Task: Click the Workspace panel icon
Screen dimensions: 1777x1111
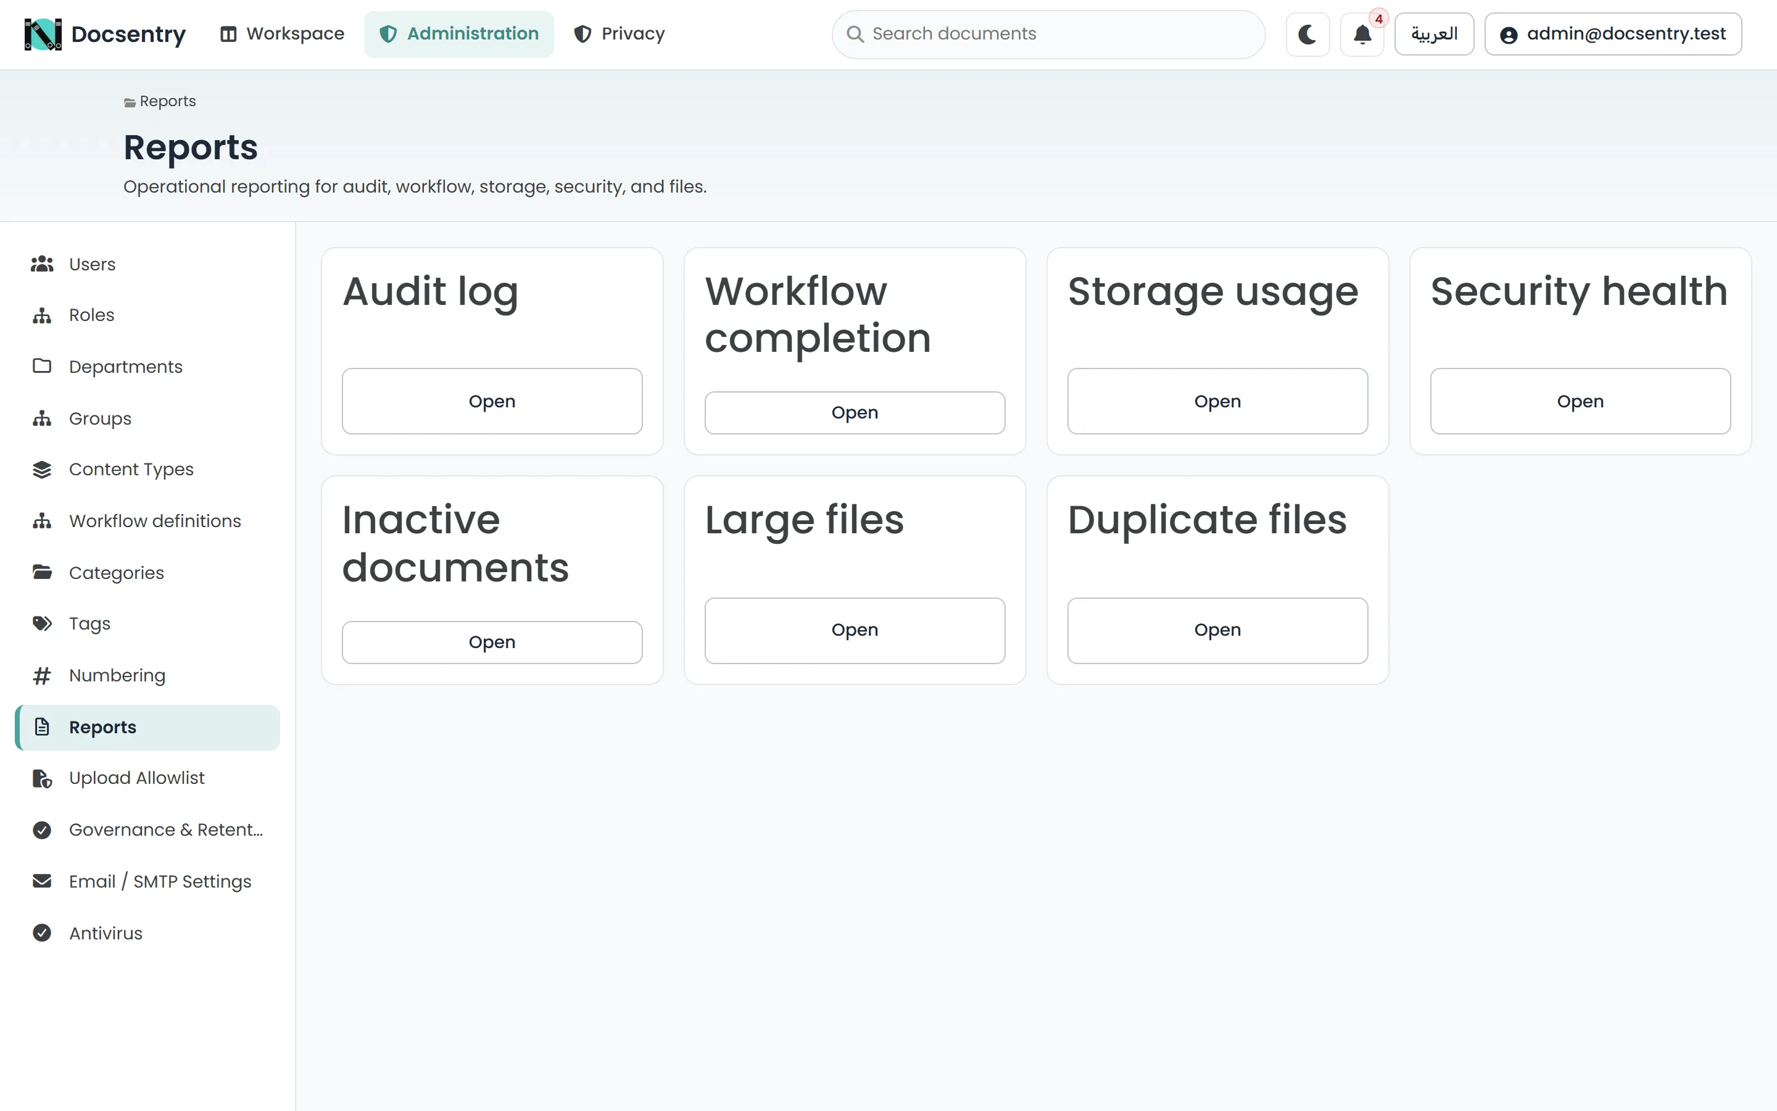Action: (x=228, y=34)
